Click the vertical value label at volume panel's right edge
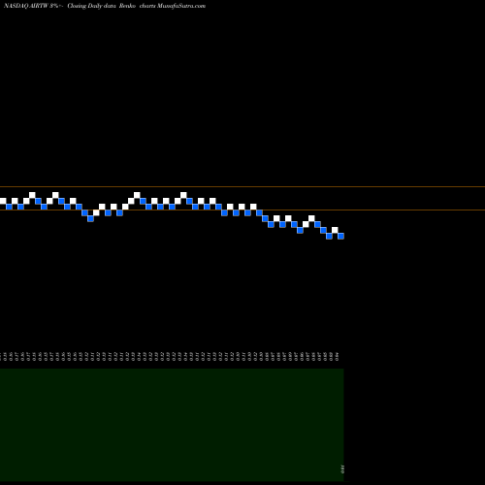485x485 pixels. 342,469
